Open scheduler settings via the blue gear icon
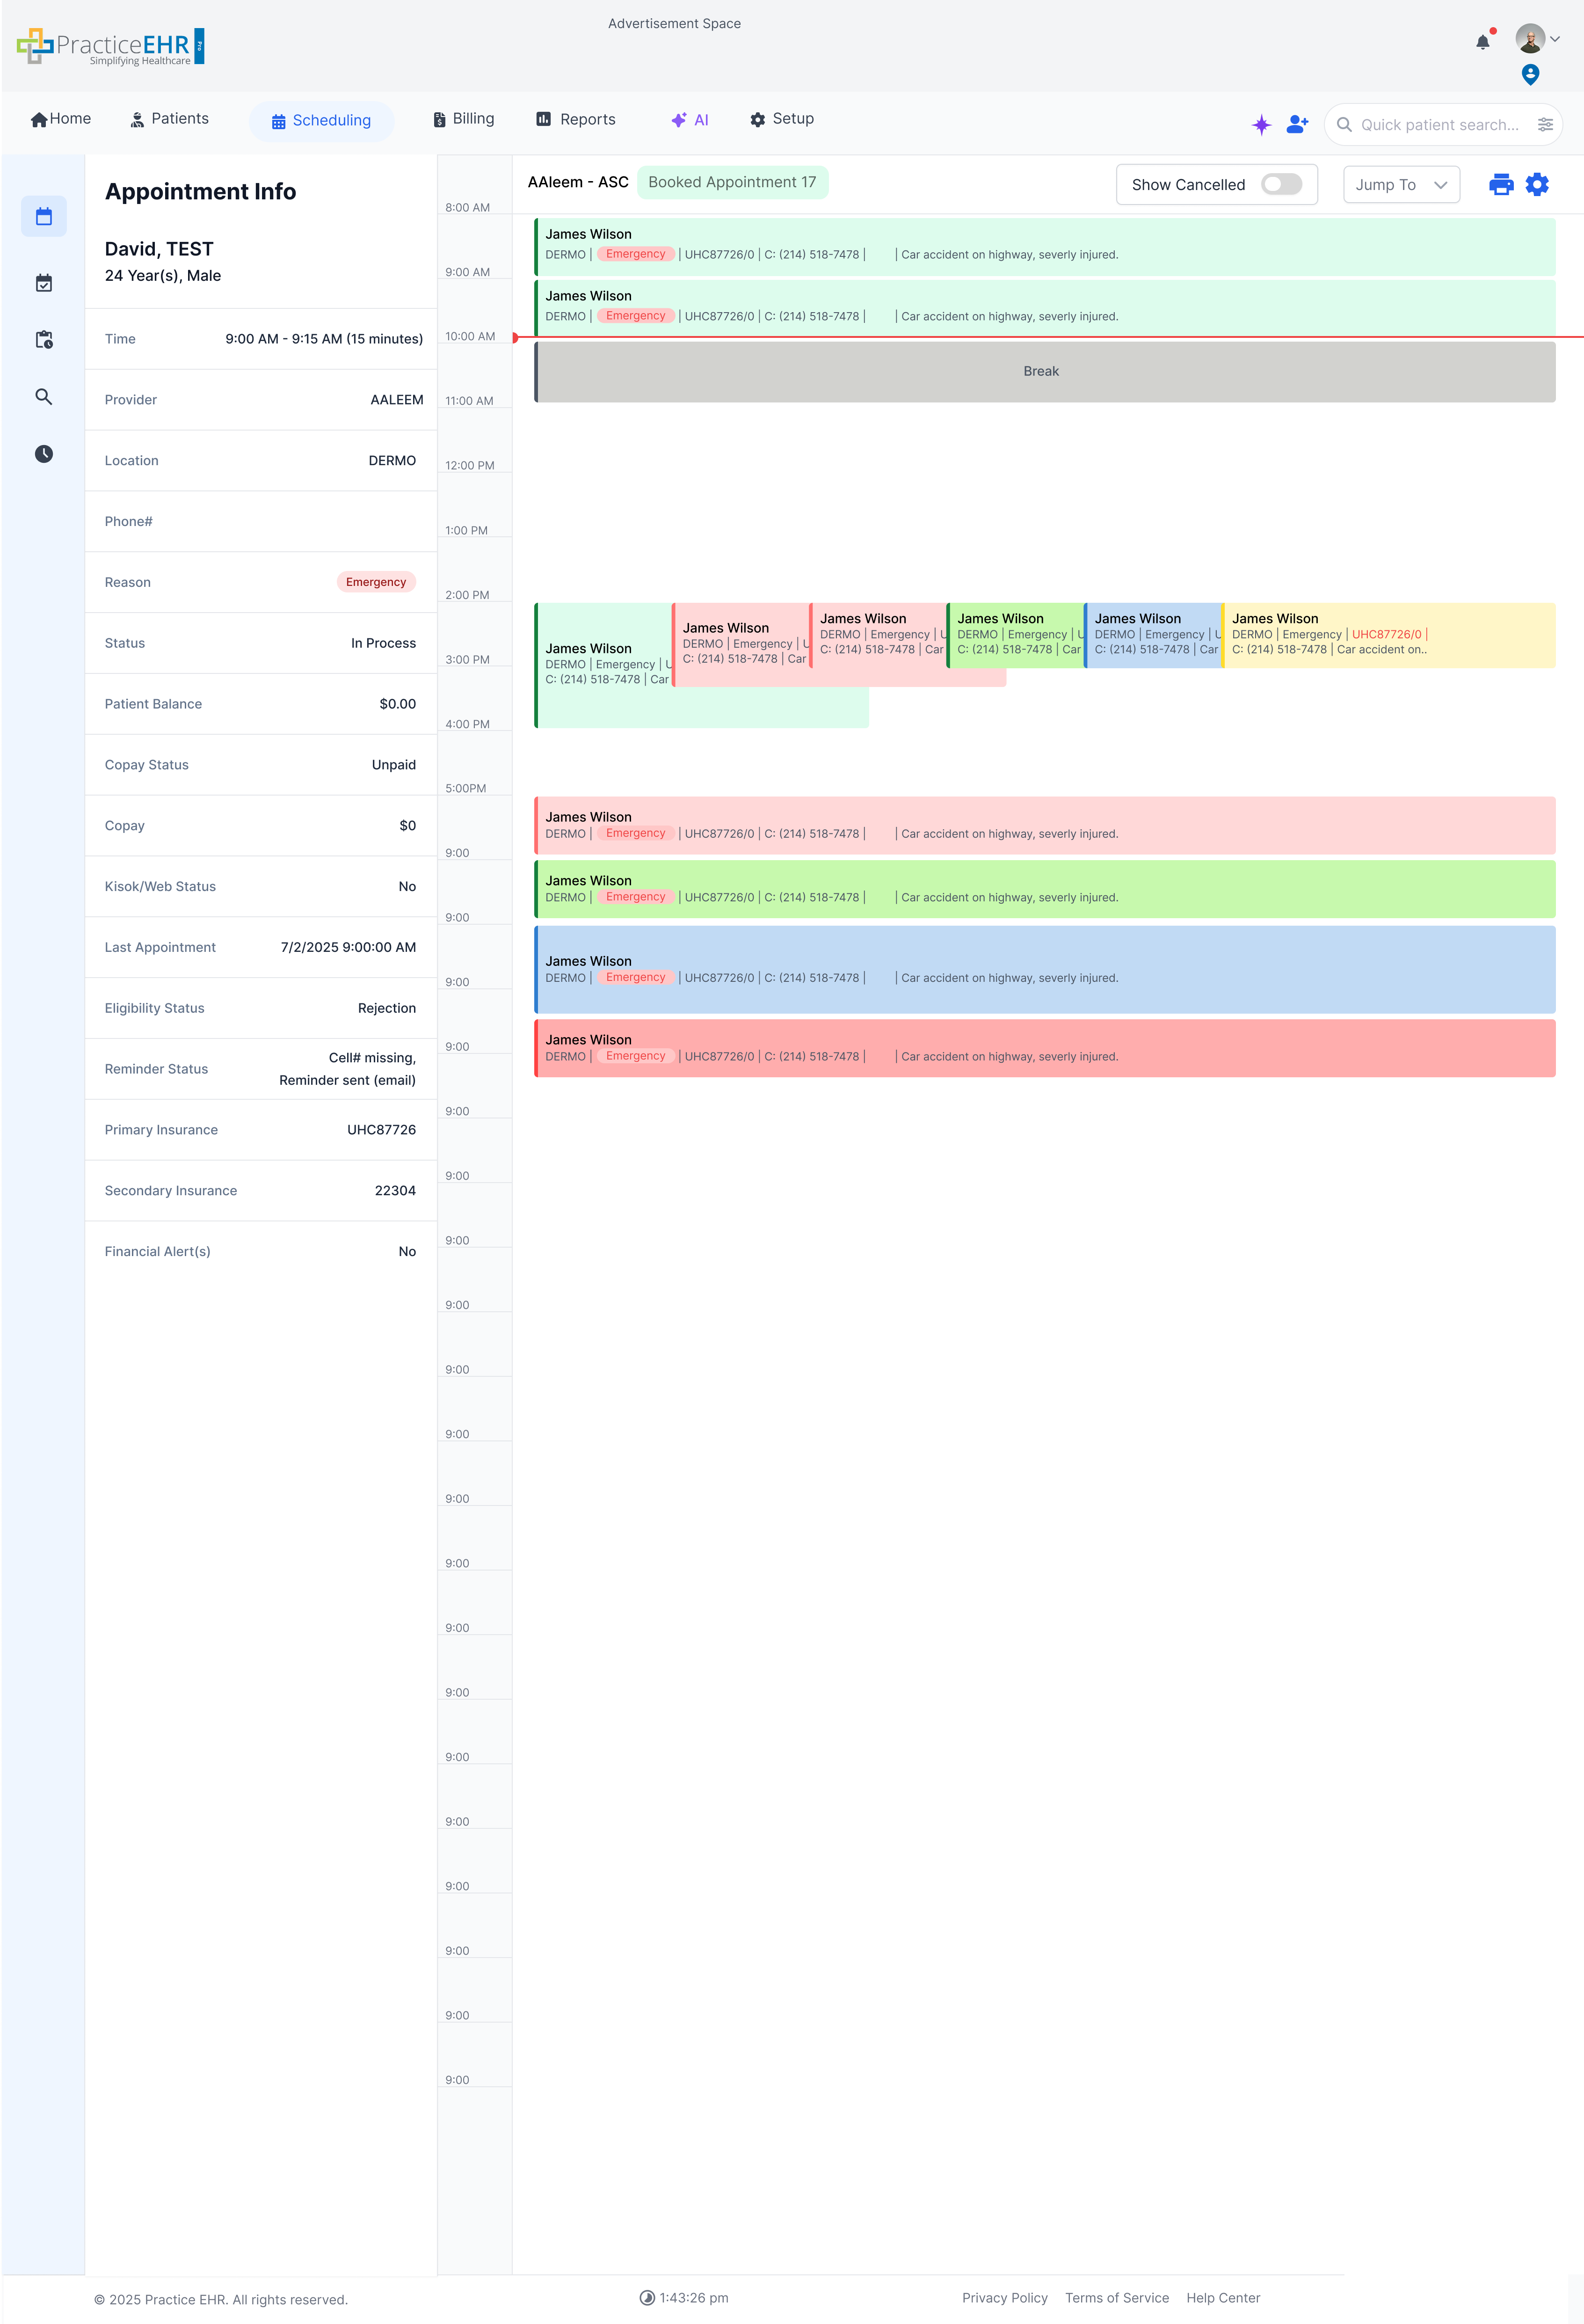1584x2324 pixels. [1536, 184]
